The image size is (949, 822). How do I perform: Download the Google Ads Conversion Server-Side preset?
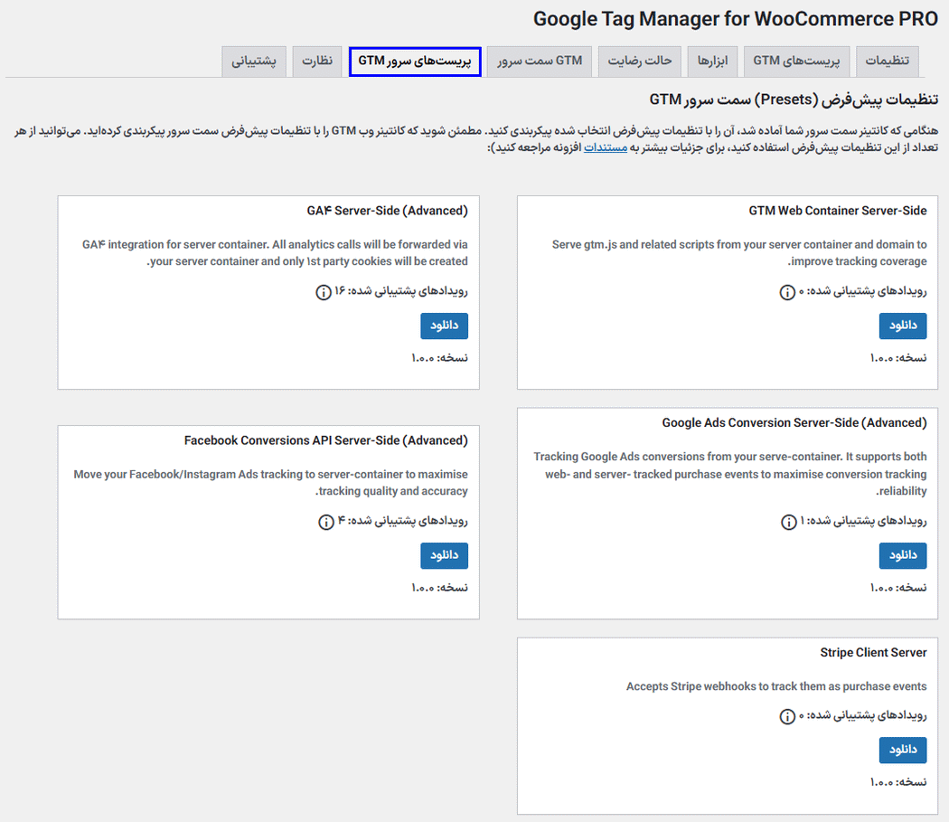click(x=902, y=556)
